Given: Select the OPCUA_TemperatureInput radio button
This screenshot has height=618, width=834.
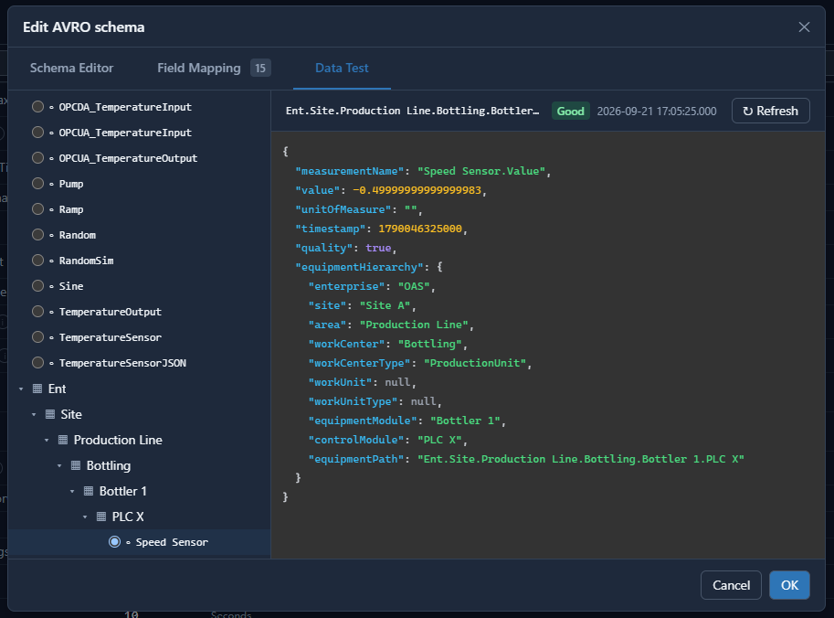Looking at the screenshot, I should (x=37, y=132).
